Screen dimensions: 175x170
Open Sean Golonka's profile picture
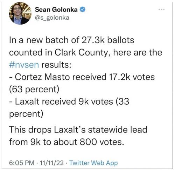pos(20,13)
